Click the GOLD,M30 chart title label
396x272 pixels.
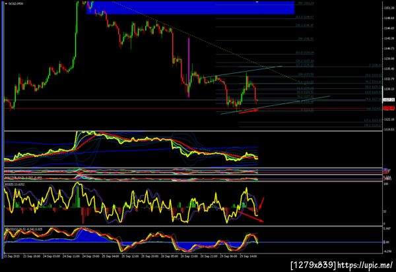point(16,3)
